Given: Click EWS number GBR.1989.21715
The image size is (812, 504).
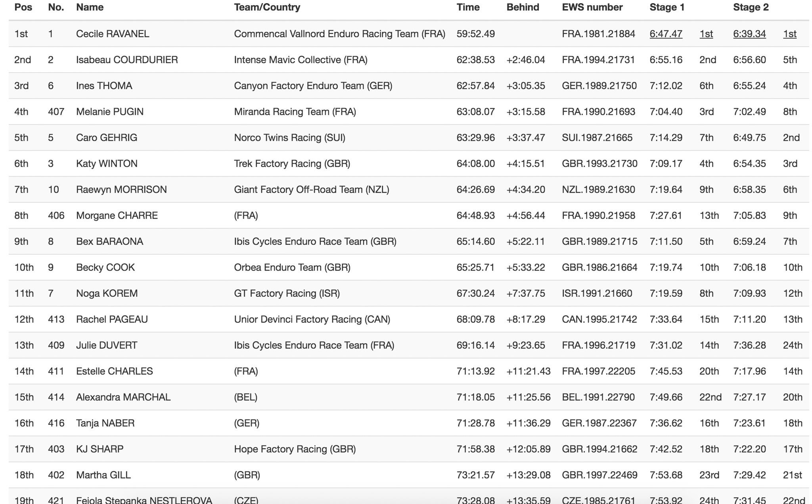Looking at the screenshot, I should click(x=599, y=242).
